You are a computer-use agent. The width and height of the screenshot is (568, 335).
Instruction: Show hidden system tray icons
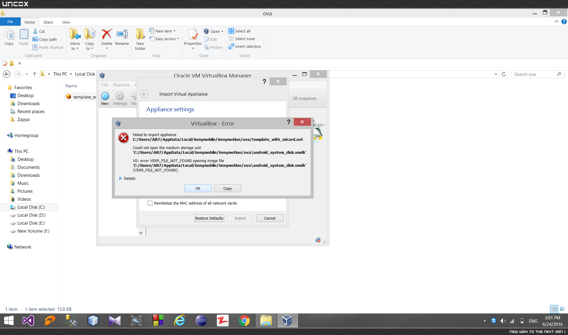click(x=485, y=321)
